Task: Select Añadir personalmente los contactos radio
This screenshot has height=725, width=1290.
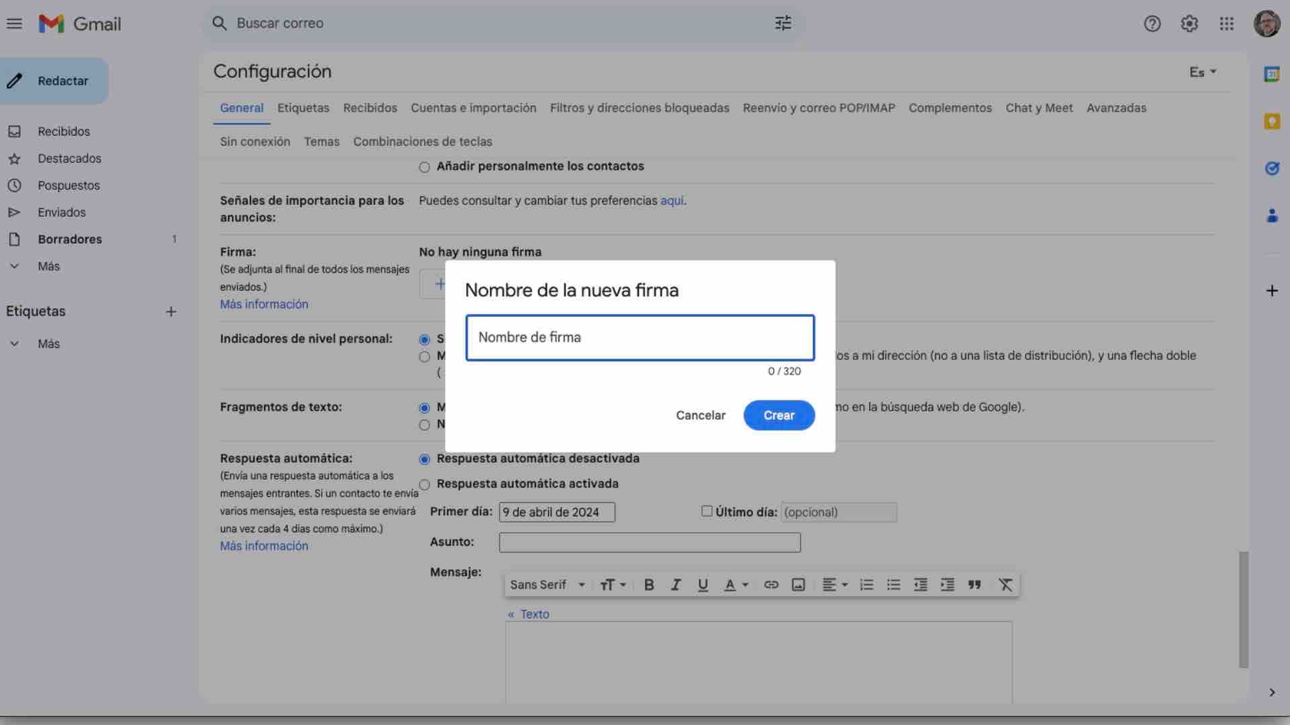Action: tap(424, 167)
